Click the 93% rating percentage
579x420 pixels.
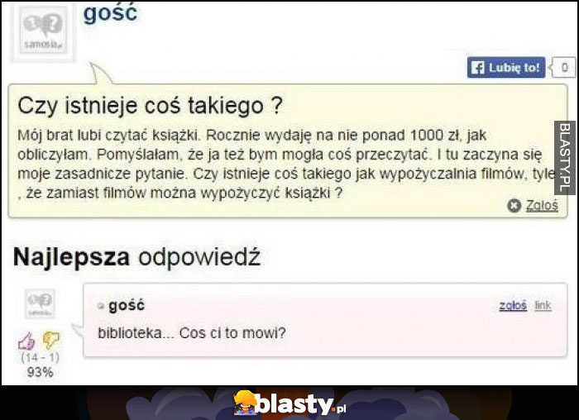pyautogui.click(x=40, y=372)
